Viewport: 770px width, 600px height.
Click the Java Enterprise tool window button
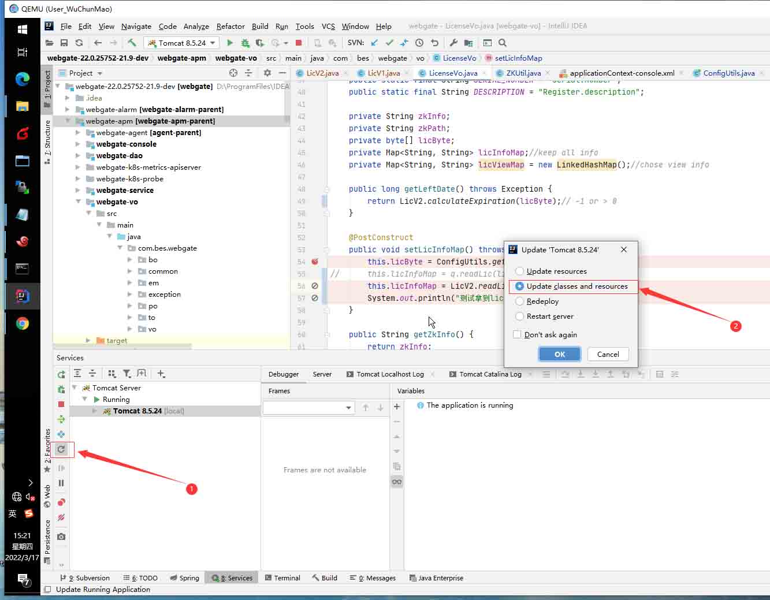click(436, 578)
